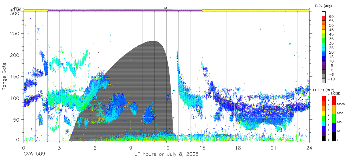Click the '991' CPID value at top
Viewport: 348px width, 160px height.
(166, 8)
